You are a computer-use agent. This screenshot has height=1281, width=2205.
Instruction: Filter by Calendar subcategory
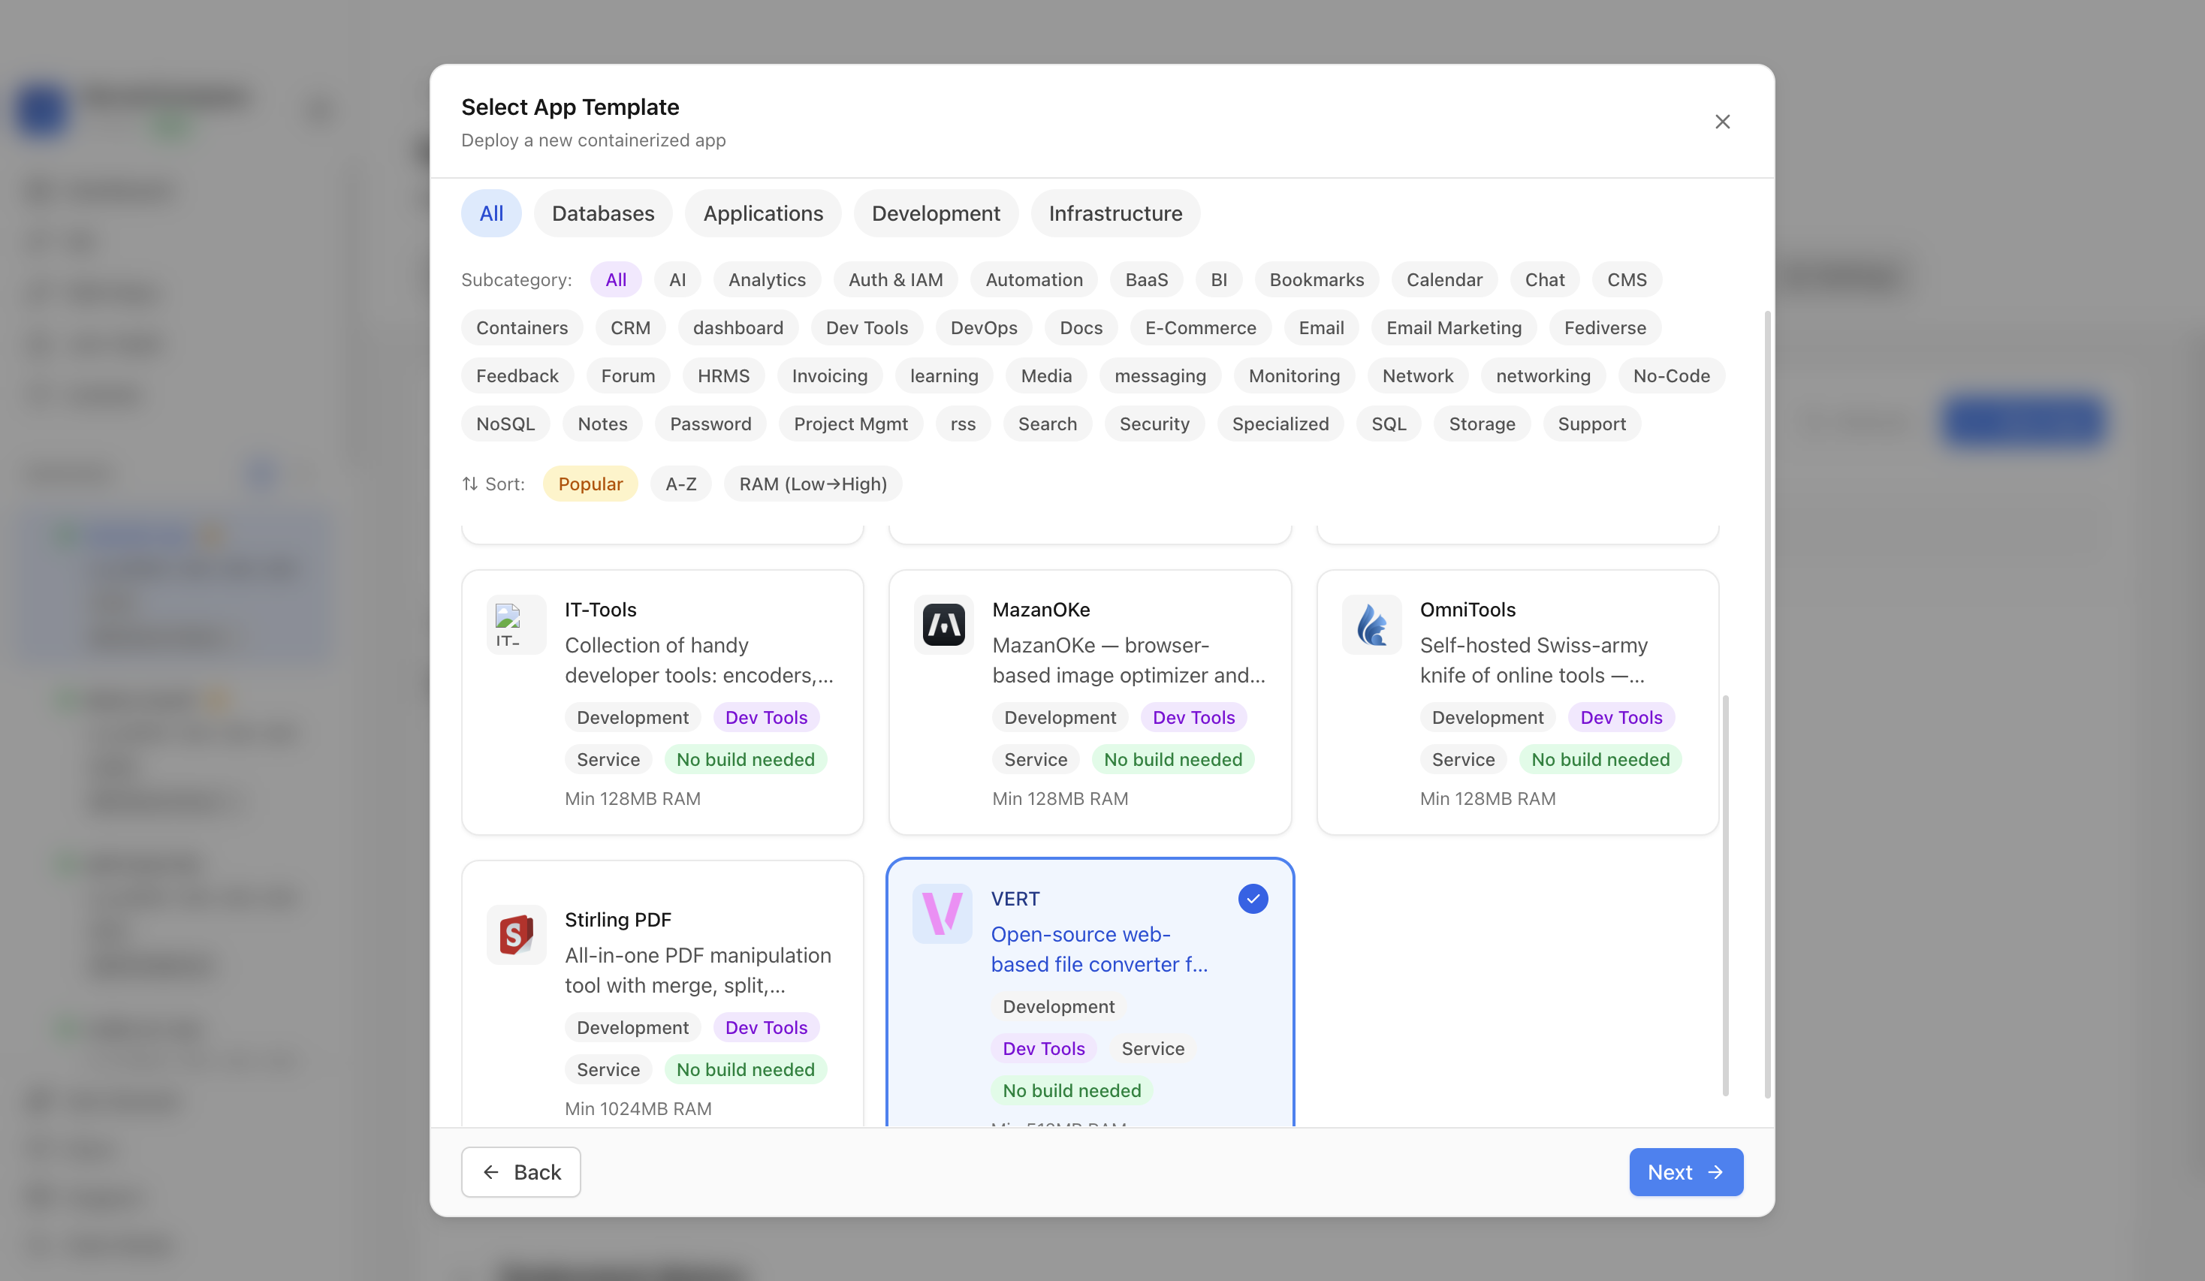coord(1443,280)
